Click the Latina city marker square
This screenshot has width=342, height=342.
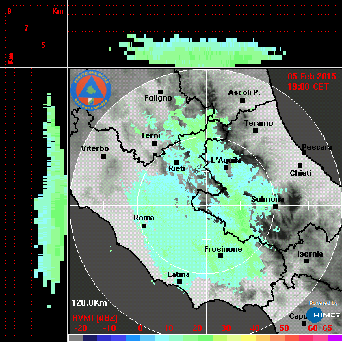pyautogui.click(x=179, y=282)
